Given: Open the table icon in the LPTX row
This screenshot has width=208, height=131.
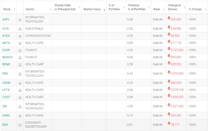Looking at the screenshot, I should point(20,90).
